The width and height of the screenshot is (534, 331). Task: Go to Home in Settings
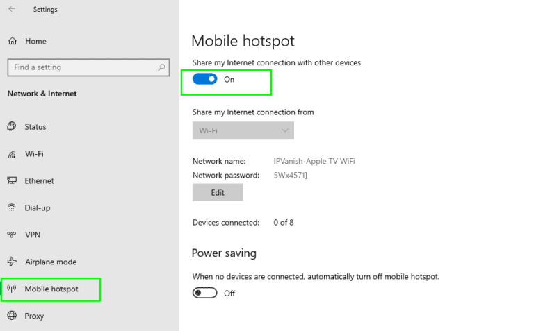tap(35, 42)
